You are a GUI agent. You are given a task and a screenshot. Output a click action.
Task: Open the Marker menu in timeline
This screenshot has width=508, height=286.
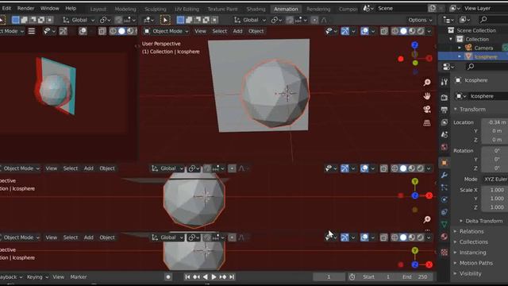pyautogui.click(x=79, y=277)
